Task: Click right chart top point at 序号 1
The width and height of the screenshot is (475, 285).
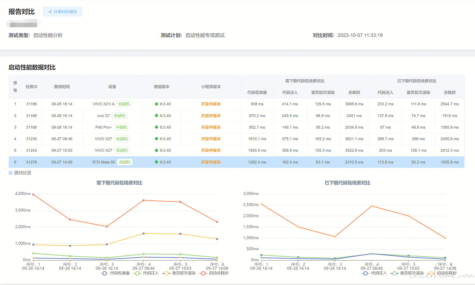Action: [261, 204]
